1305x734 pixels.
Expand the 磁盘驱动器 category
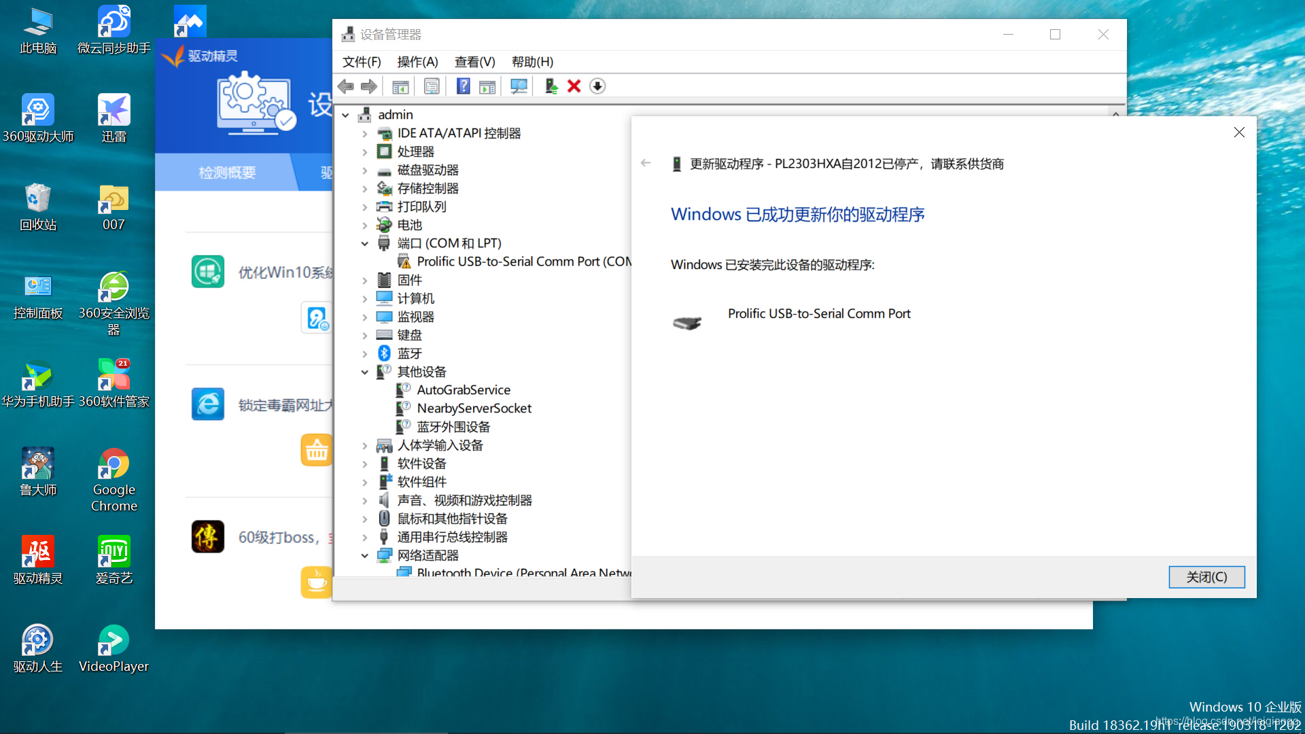tap(365, 170)
